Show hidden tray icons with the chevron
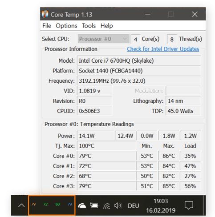Image resolution: width=215 pixels, height=217 pixels. pos(21,205)
